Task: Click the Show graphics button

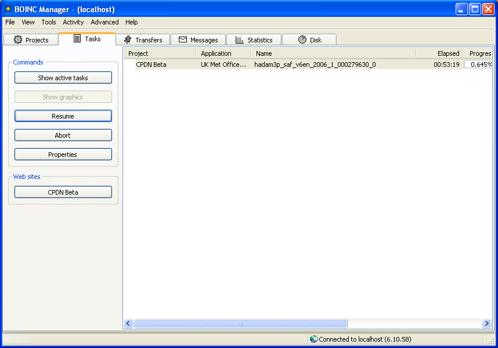Action: 63,97
